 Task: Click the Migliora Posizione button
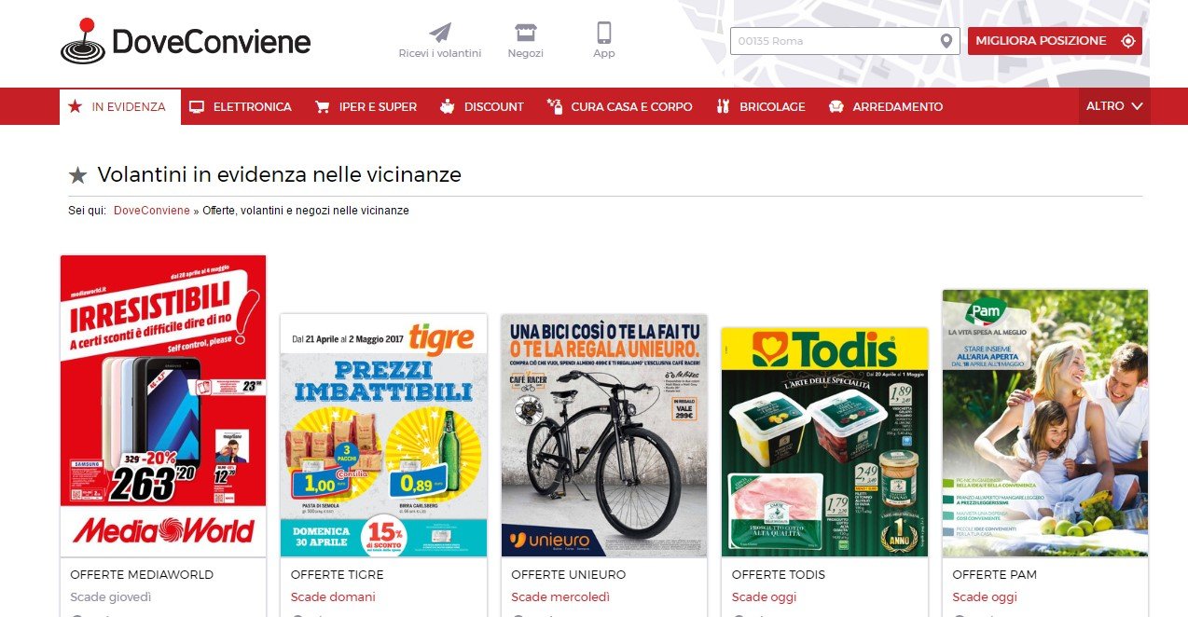coord(1055,41)
